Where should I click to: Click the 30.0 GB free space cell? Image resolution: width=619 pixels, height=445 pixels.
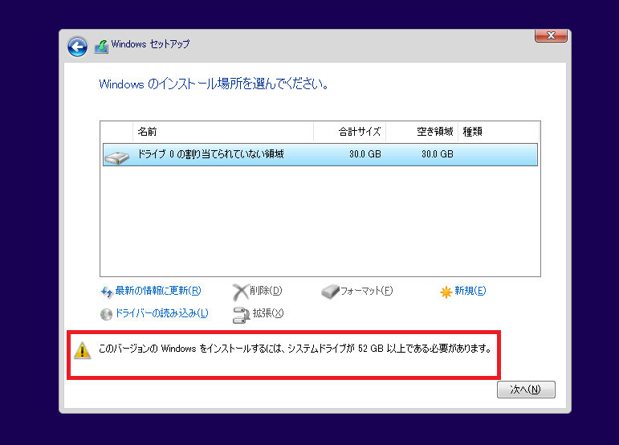(x=438, y=154)
